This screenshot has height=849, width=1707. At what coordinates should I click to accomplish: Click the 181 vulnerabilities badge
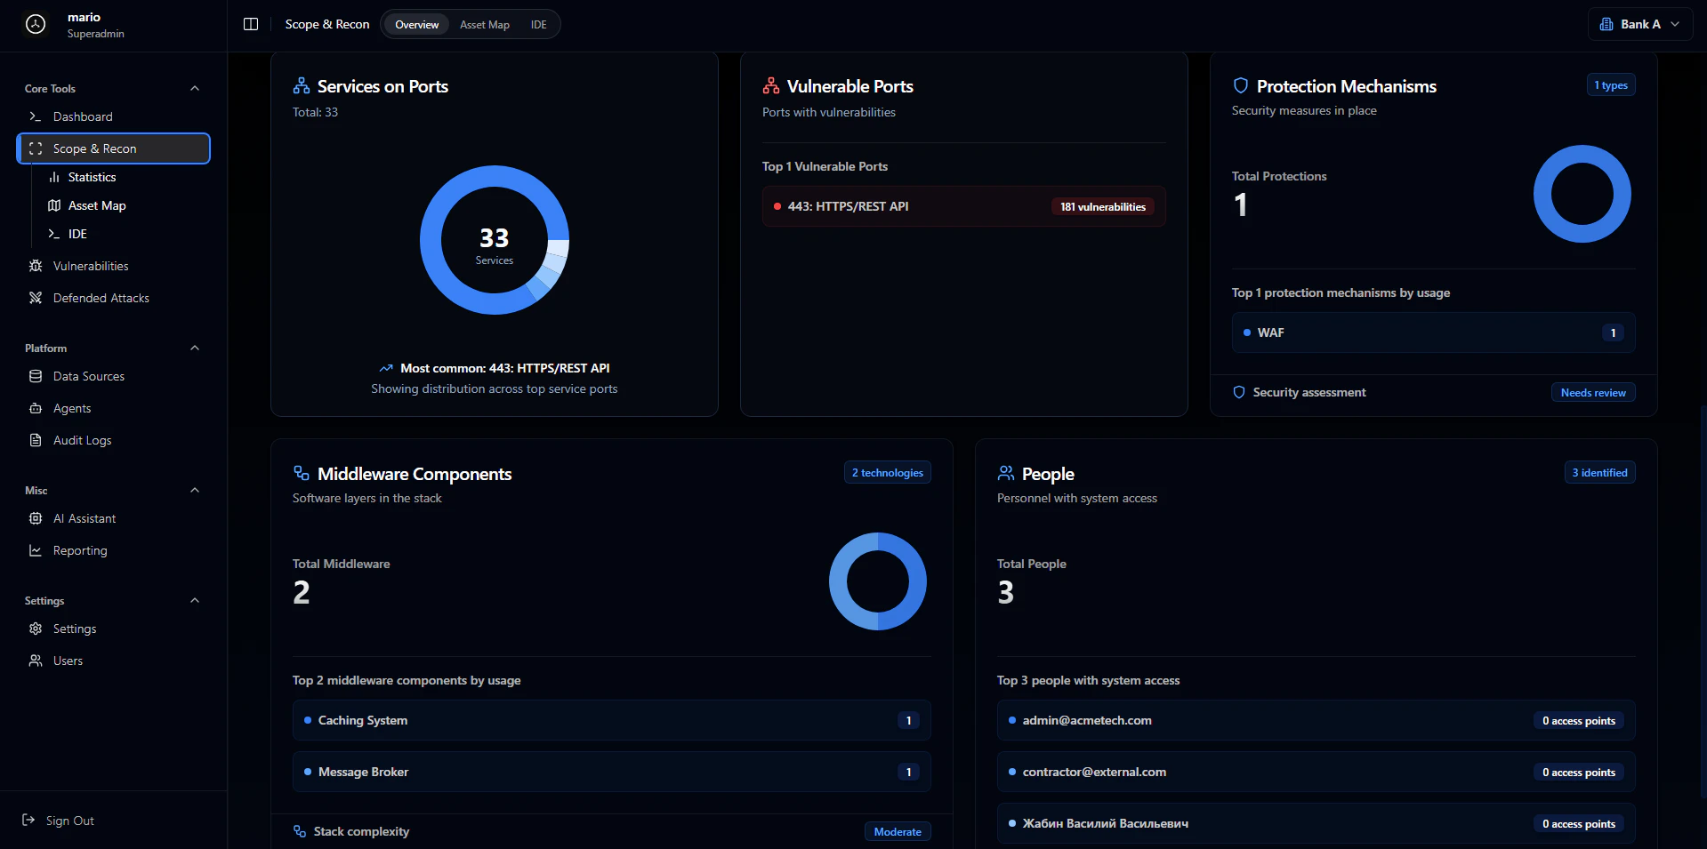tap(1102, 206)
